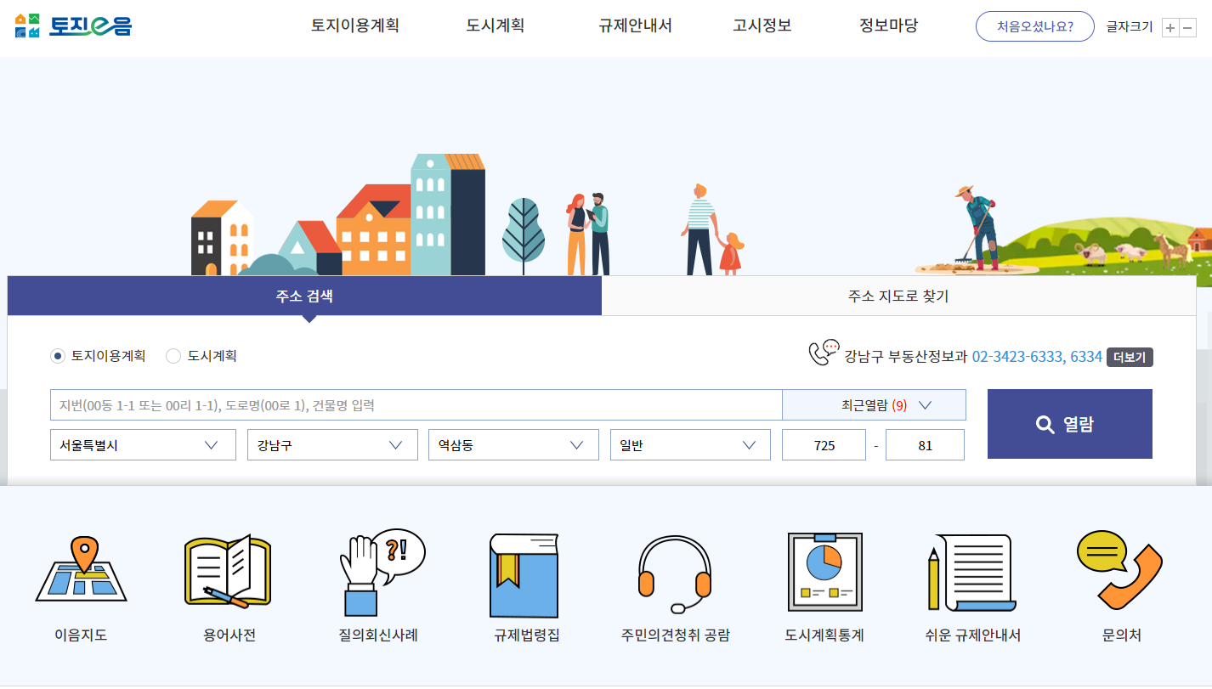1212x689 pixels.
Task: Click the 강남구 부동산정보과 text
Action: tap(906, 357)
